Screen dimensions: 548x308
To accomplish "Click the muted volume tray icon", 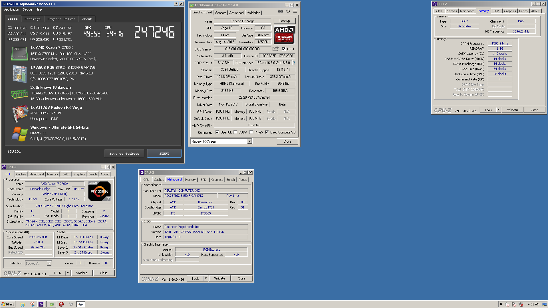I will 507,304.
